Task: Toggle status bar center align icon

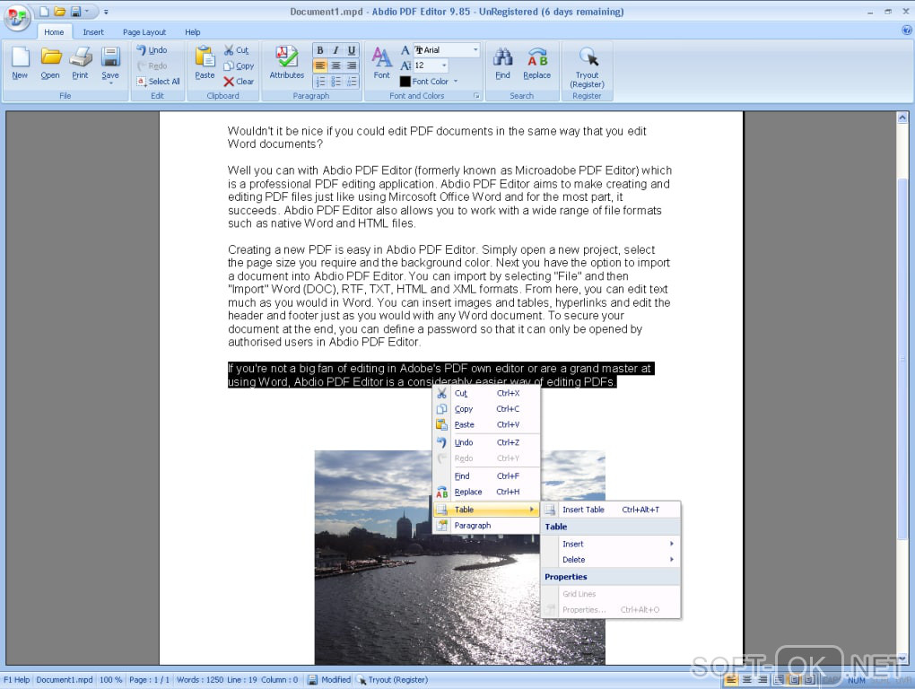Action: [x=746, y=680]
